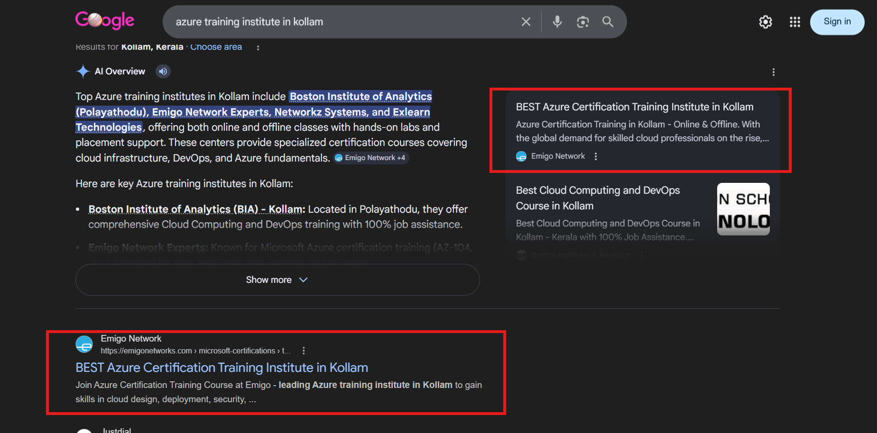Screen dimensions: 877x433
Task: Start voice search with microphone
Action: coord(557,22)
